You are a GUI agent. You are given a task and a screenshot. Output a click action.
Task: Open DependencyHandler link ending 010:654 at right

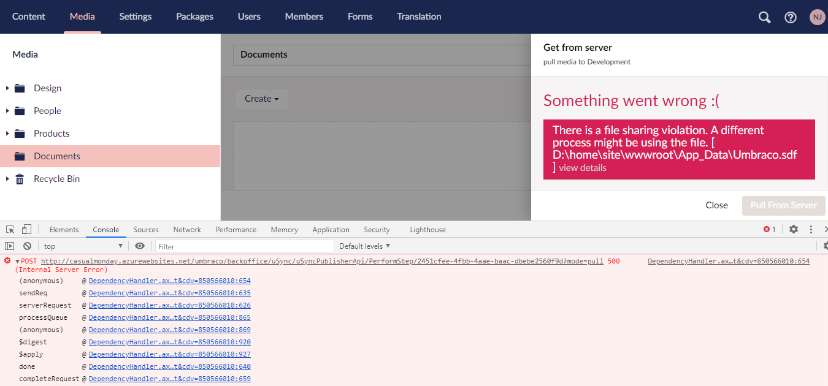tap(729, 261)
